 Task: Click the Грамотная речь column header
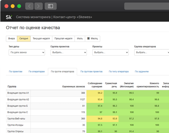[111, 85]
